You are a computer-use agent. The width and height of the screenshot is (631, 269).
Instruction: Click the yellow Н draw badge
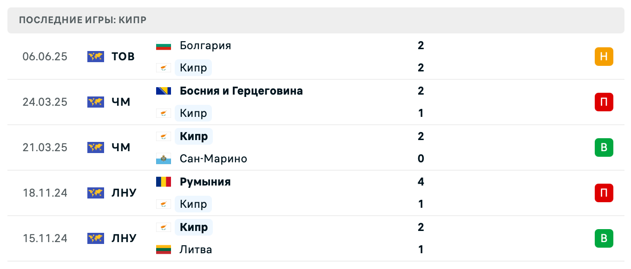[x=604, y=57]
